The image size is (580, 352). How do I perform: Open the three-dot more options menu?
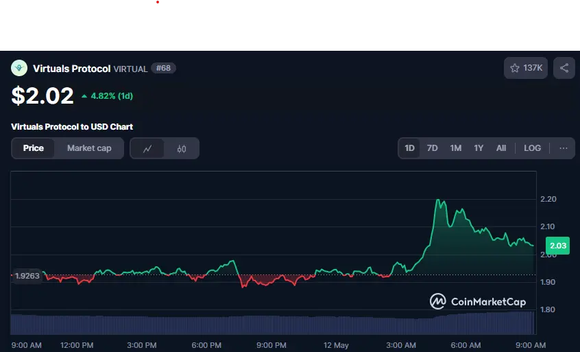point(564,148)
